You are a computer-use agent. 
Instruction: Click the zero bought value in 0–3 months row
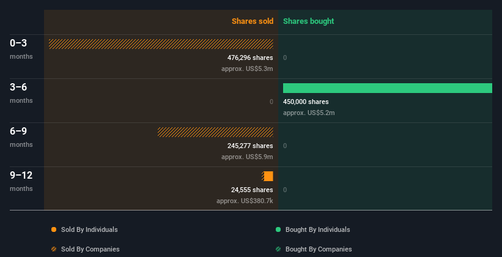click(x=285, y=58)
